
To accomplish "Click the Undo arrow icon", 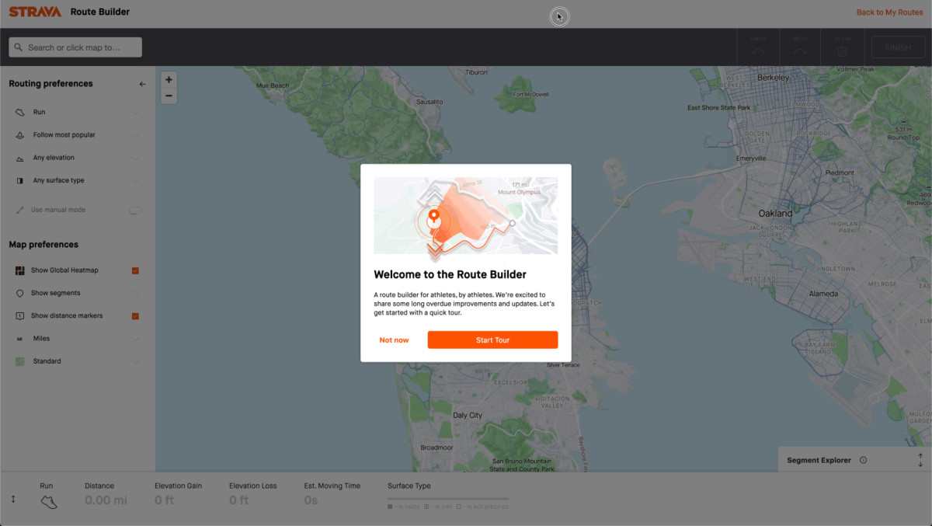I will pos(758,52).
